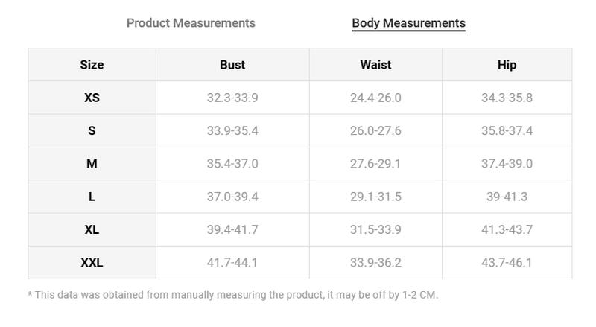Click the Size column header
The width and height of the screenshot is (596, 327).
point(92,65)
